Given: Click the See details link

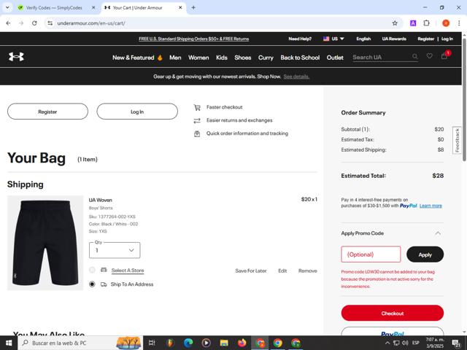Looking at the screenshot, I should click(x=296, y=77).
